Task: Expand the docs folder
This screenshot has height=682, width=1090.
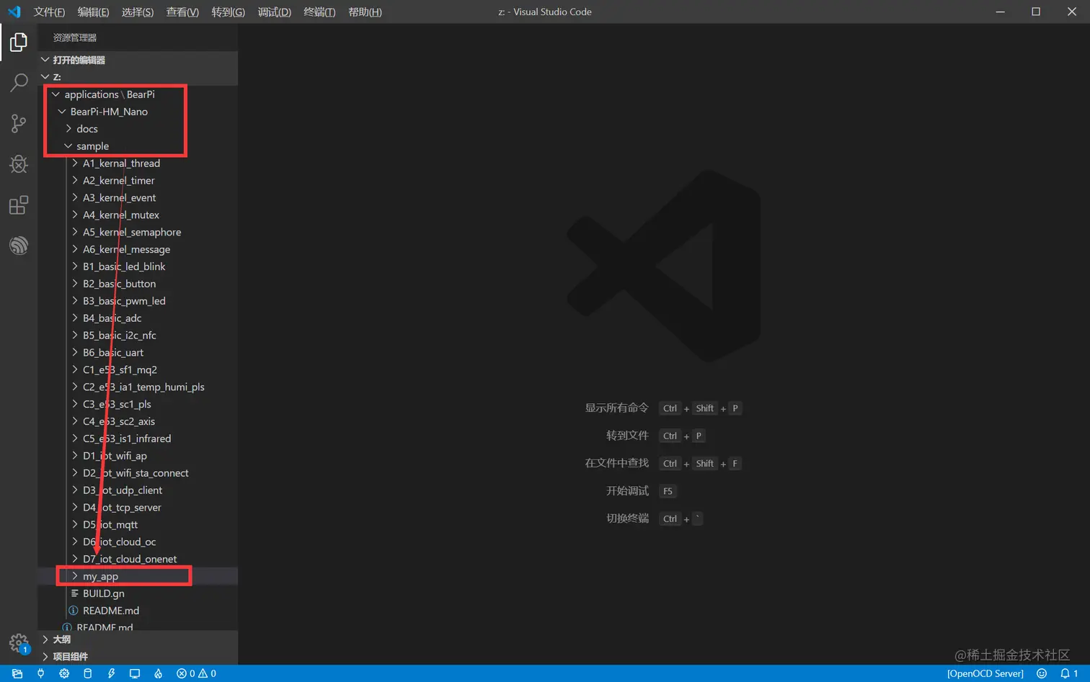Action: point(138,129)
